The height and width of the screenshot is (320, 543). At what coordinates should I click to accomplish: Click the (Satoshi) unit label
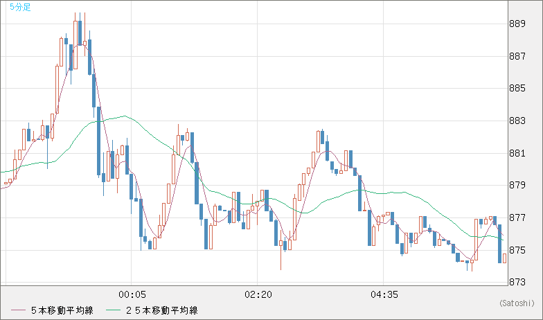point(517,303)
